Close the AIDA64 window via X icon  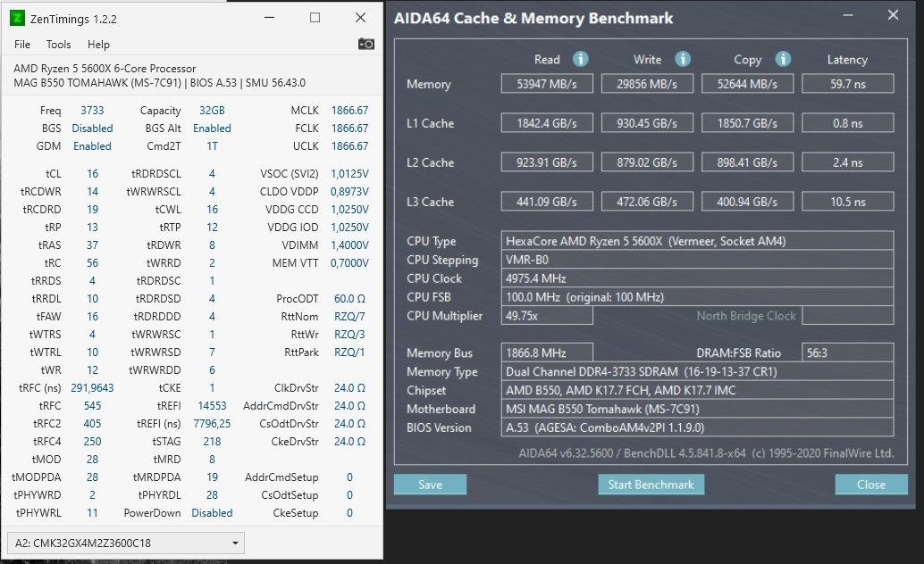(893, 15)
